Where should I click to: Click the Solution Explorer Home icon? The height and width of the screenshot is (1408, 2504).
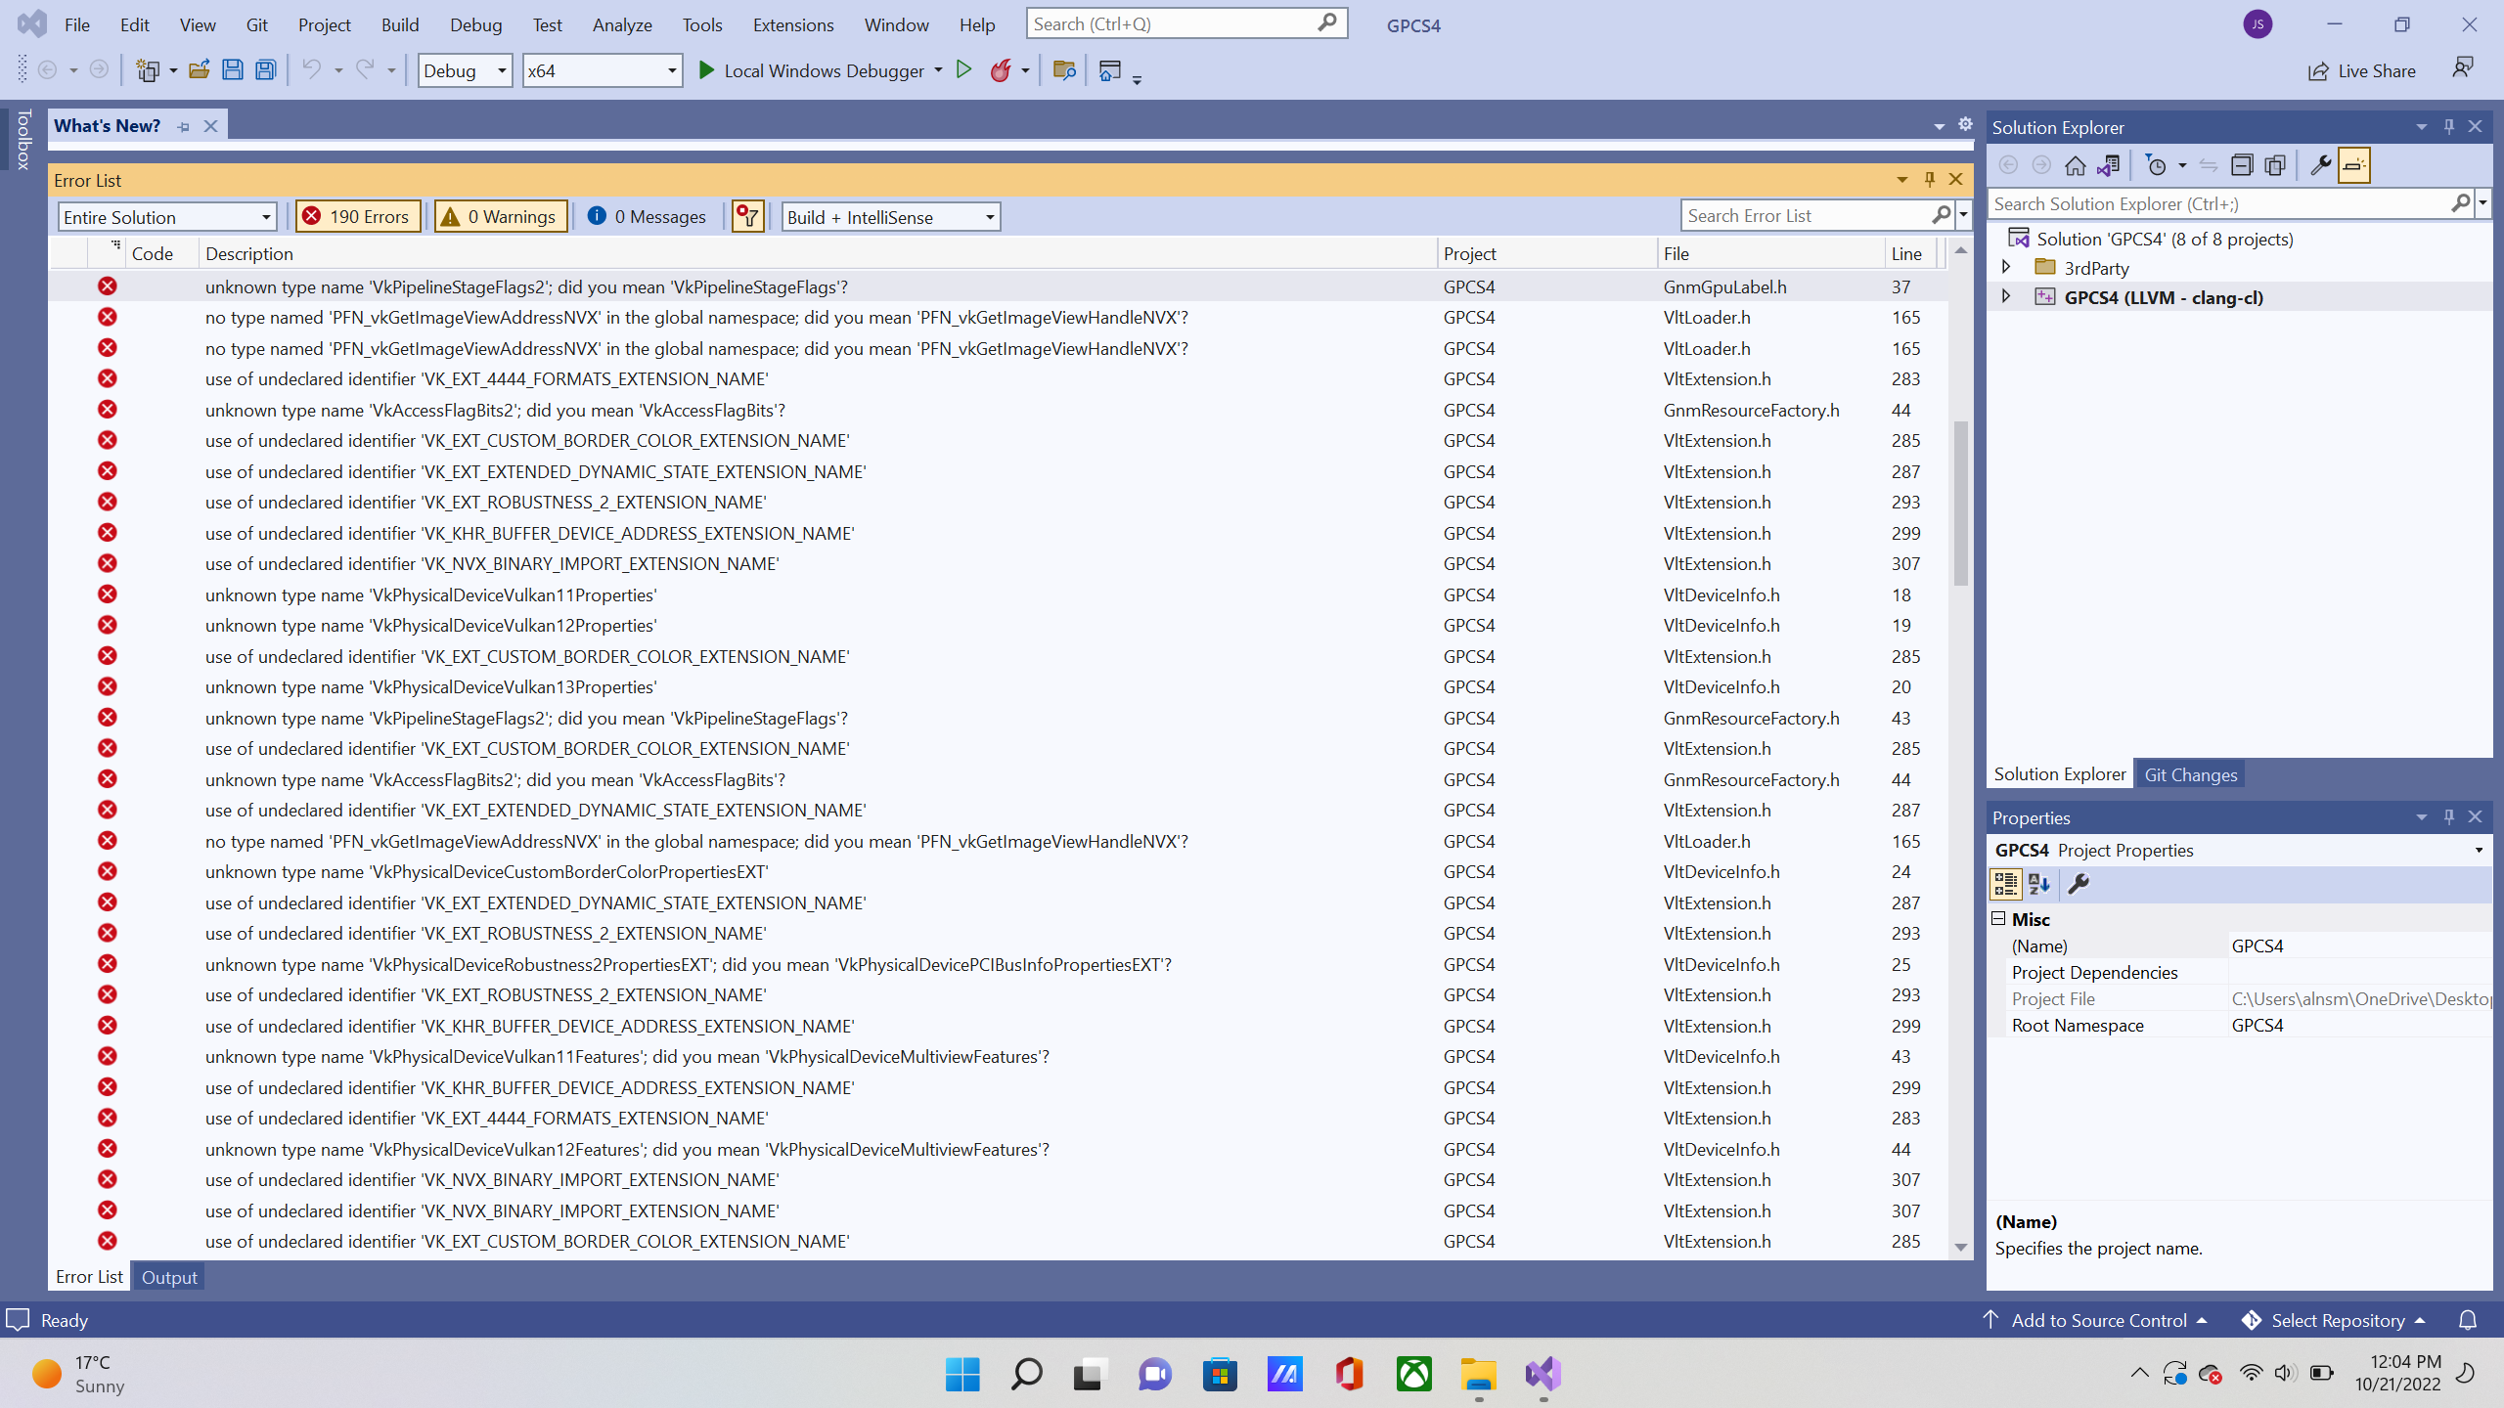coord(2075,165)
